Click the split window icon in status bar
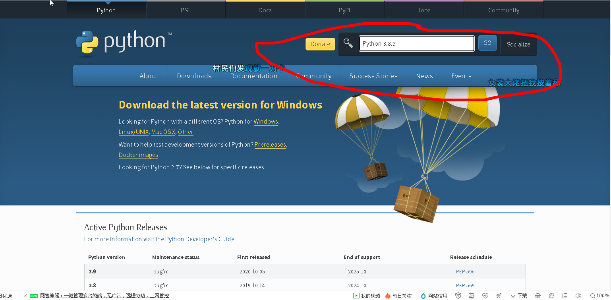Viewport: 611px width, 300px height. (565, 296)
